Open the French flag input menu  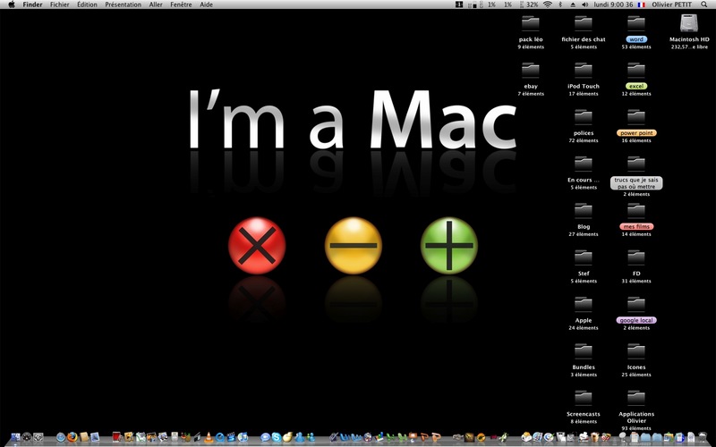[642, 4]
